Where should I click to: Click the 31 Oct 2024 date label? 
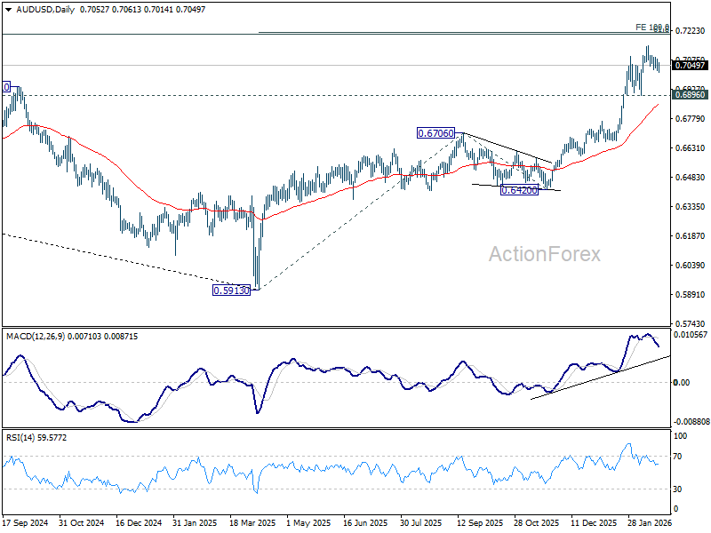pos(82,522)
